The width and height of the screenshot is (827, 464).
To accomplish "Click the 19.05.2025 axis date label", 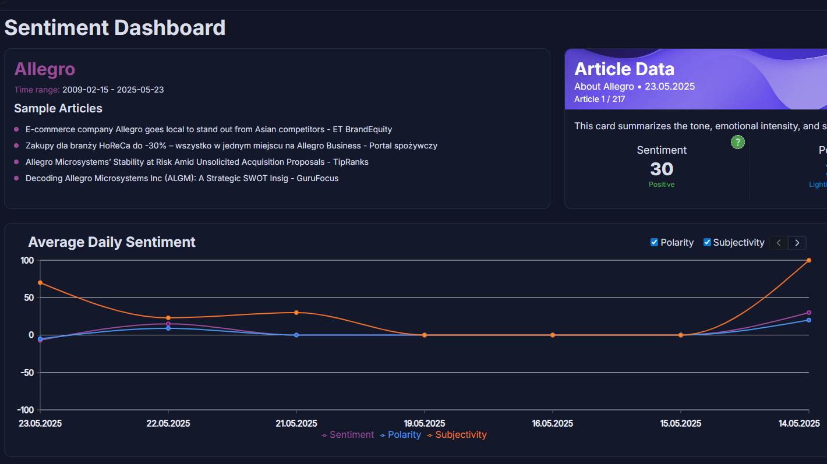I will [x=425, y=423].
